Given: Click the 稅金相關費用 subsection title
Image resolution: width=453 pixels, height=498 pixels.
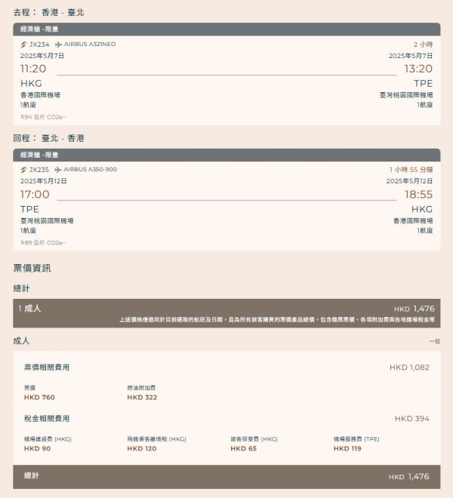Looking at the screenshot, I should pos(47,419).
